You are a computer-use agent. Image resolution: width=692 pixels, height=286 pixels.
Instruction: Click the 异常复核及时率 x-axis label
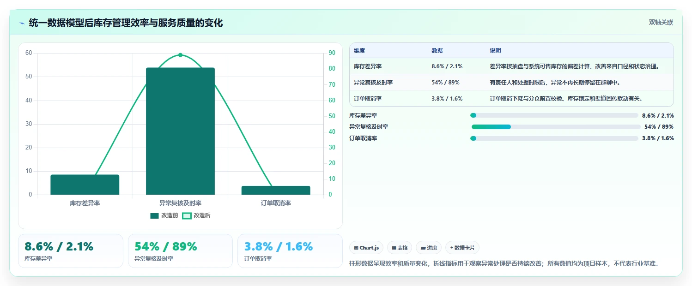[180, 203]
